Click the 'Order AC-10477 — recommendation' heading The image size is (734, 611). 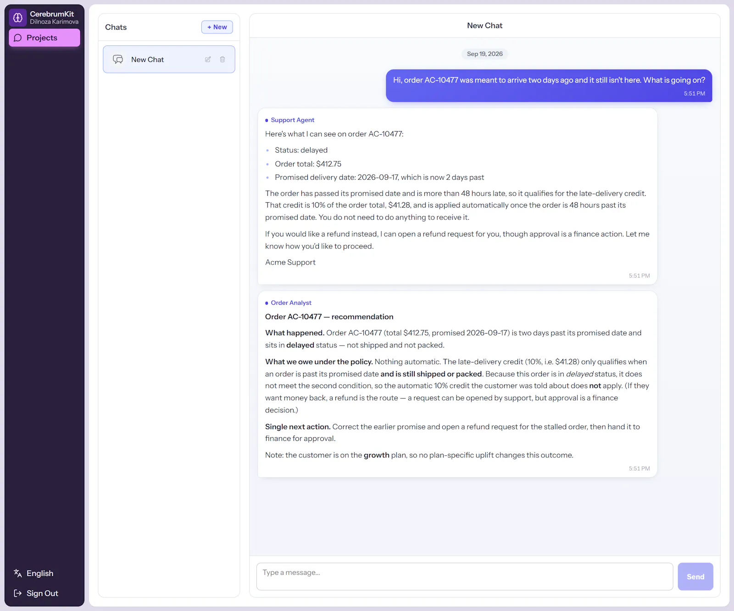pos(329,317)
